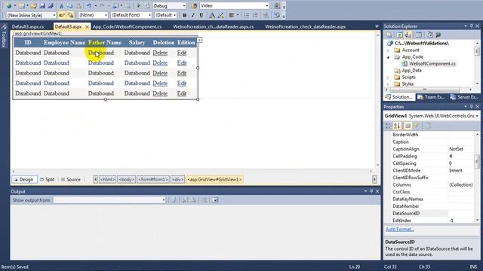Toggle Underline formatting
Screen dimensions: 483x271
coord(202,15)
